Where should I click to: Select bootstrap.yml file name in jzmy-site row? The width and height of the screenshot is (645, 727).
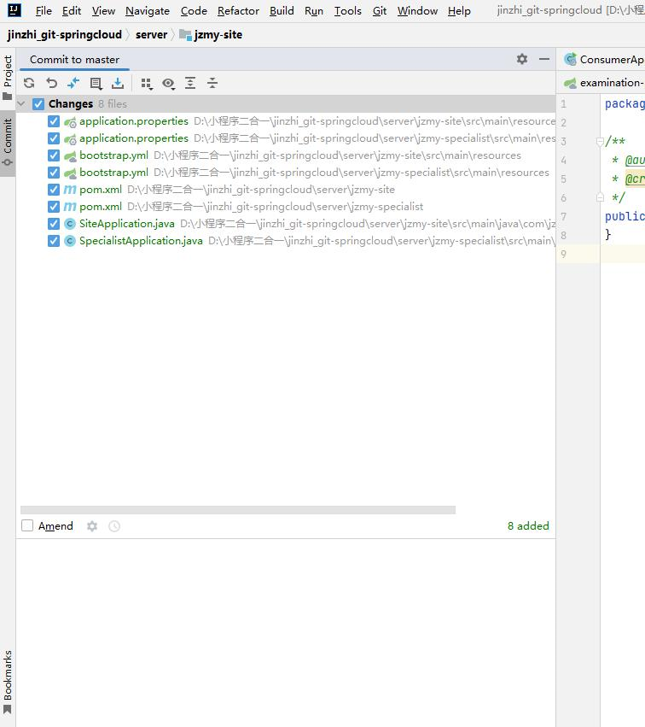(x=114, y=155)
